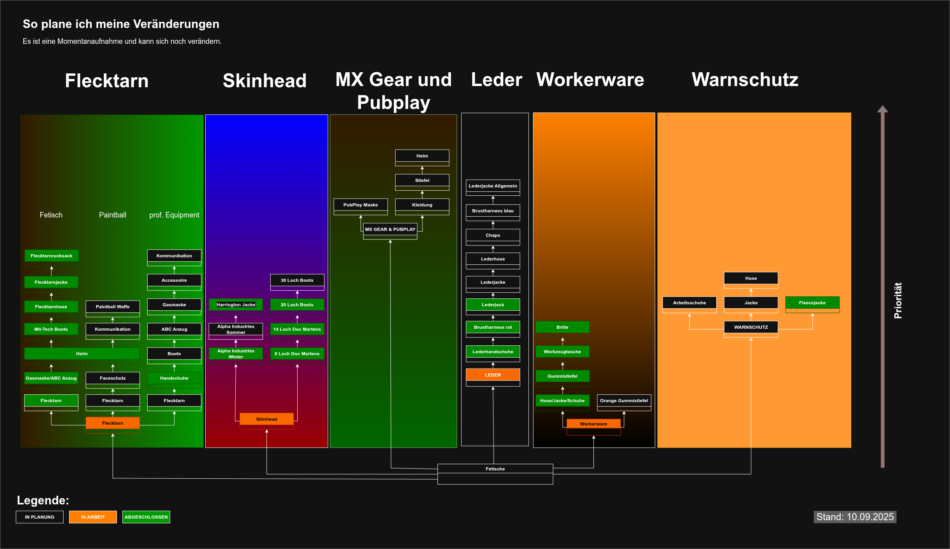Click the orange Skinhead root node
950x549 pixels.
point(267,419)
